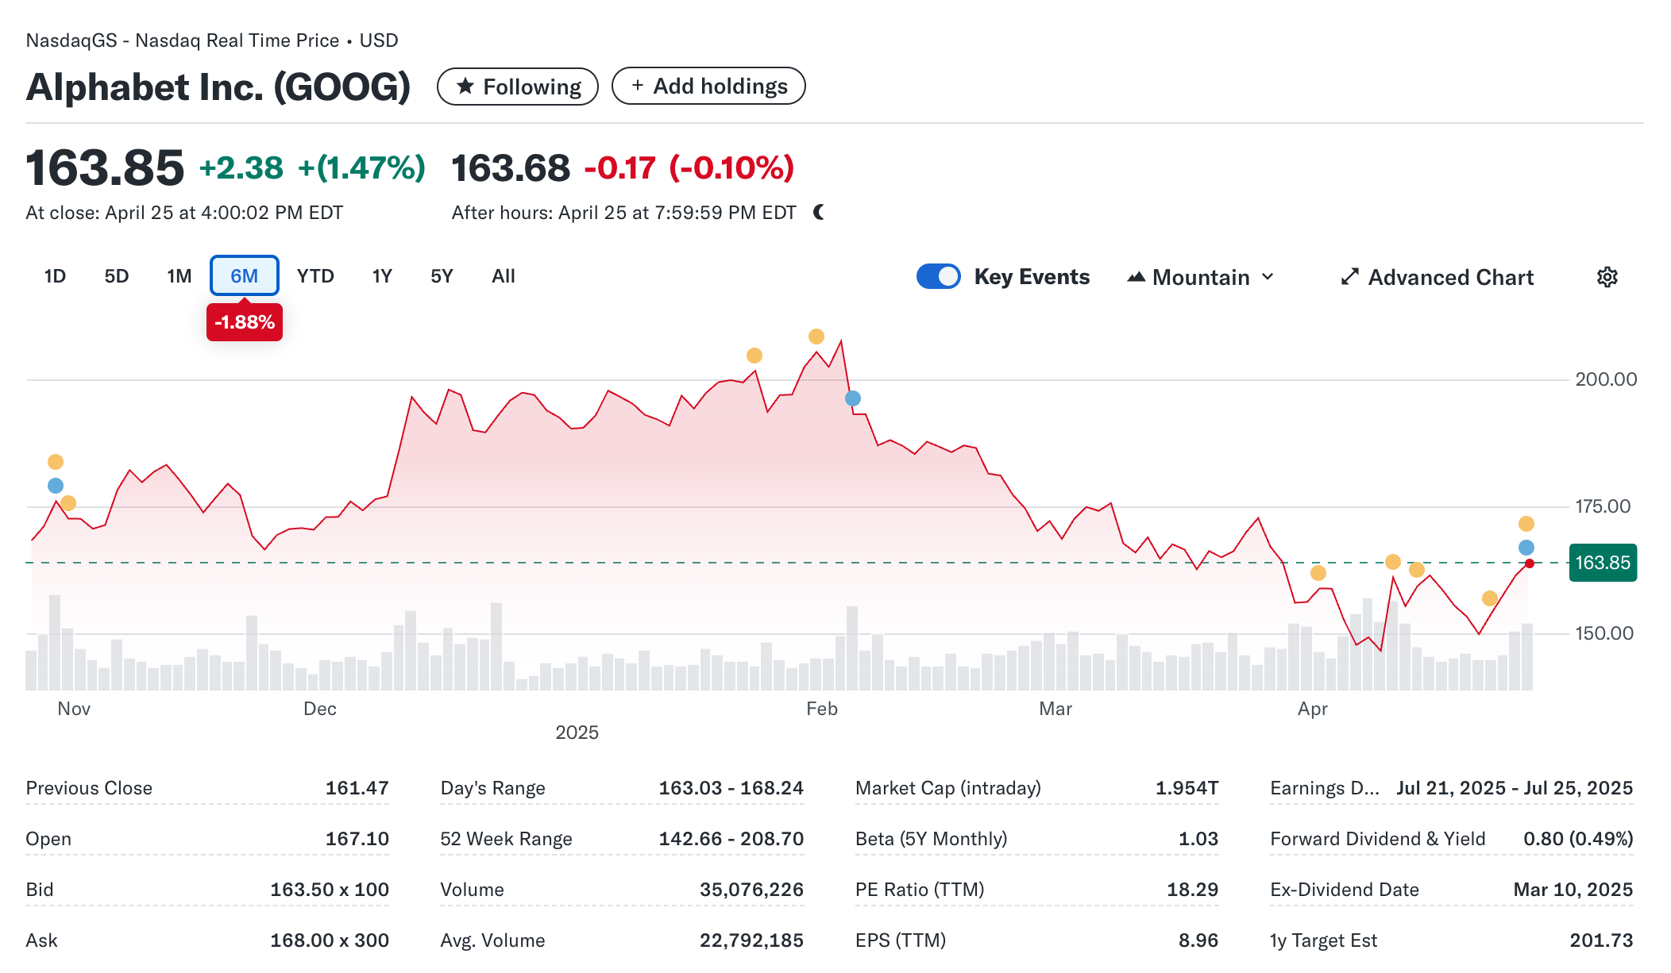Viewport: 1671px width, 973px height.
Task: Switch chart to 5Y range
Action: [x=442, y=276]
